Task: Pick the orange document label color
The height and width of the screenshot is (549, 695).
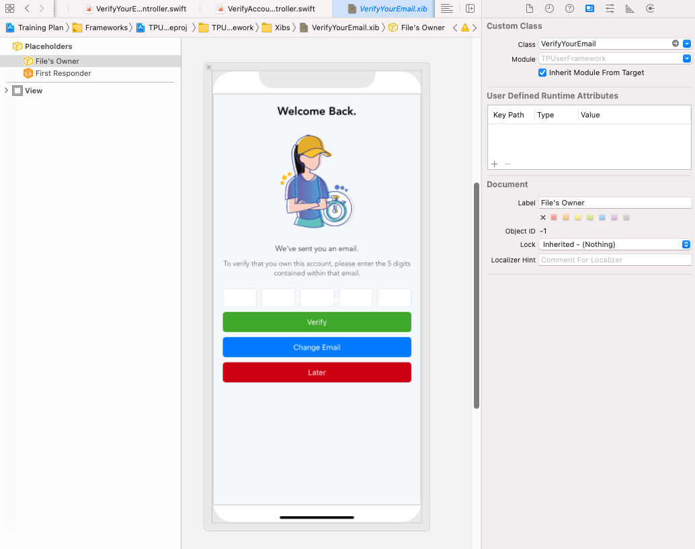Action: coord(565,217)
